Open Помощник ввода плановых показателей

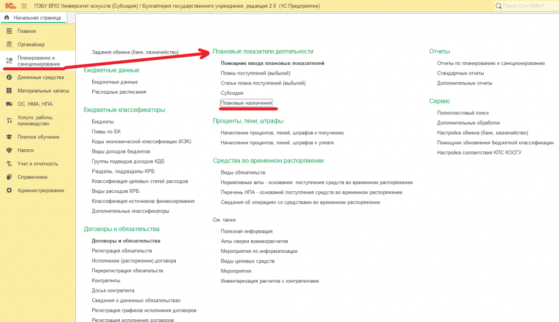pyautogui.click(x=272, y=63)
